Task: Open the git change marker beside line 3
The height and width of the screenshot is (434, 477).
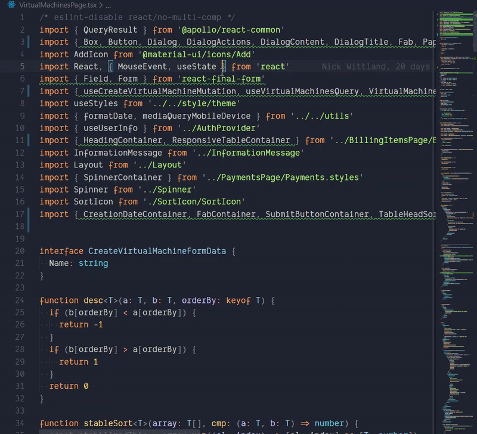Action: coord(29,42)
